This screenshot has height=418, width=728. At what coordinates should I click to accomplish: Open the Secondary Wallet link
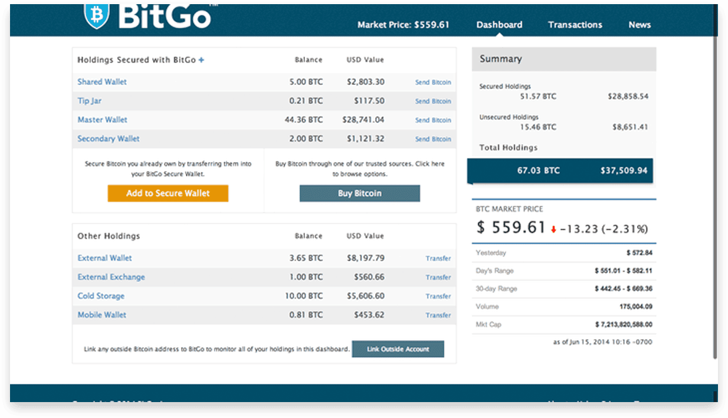click(x=109, y=139)
